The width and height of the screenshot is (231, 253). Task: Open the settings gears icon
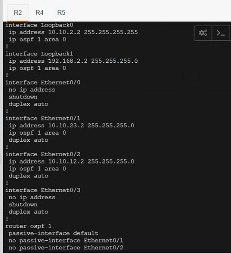point(203,33)
